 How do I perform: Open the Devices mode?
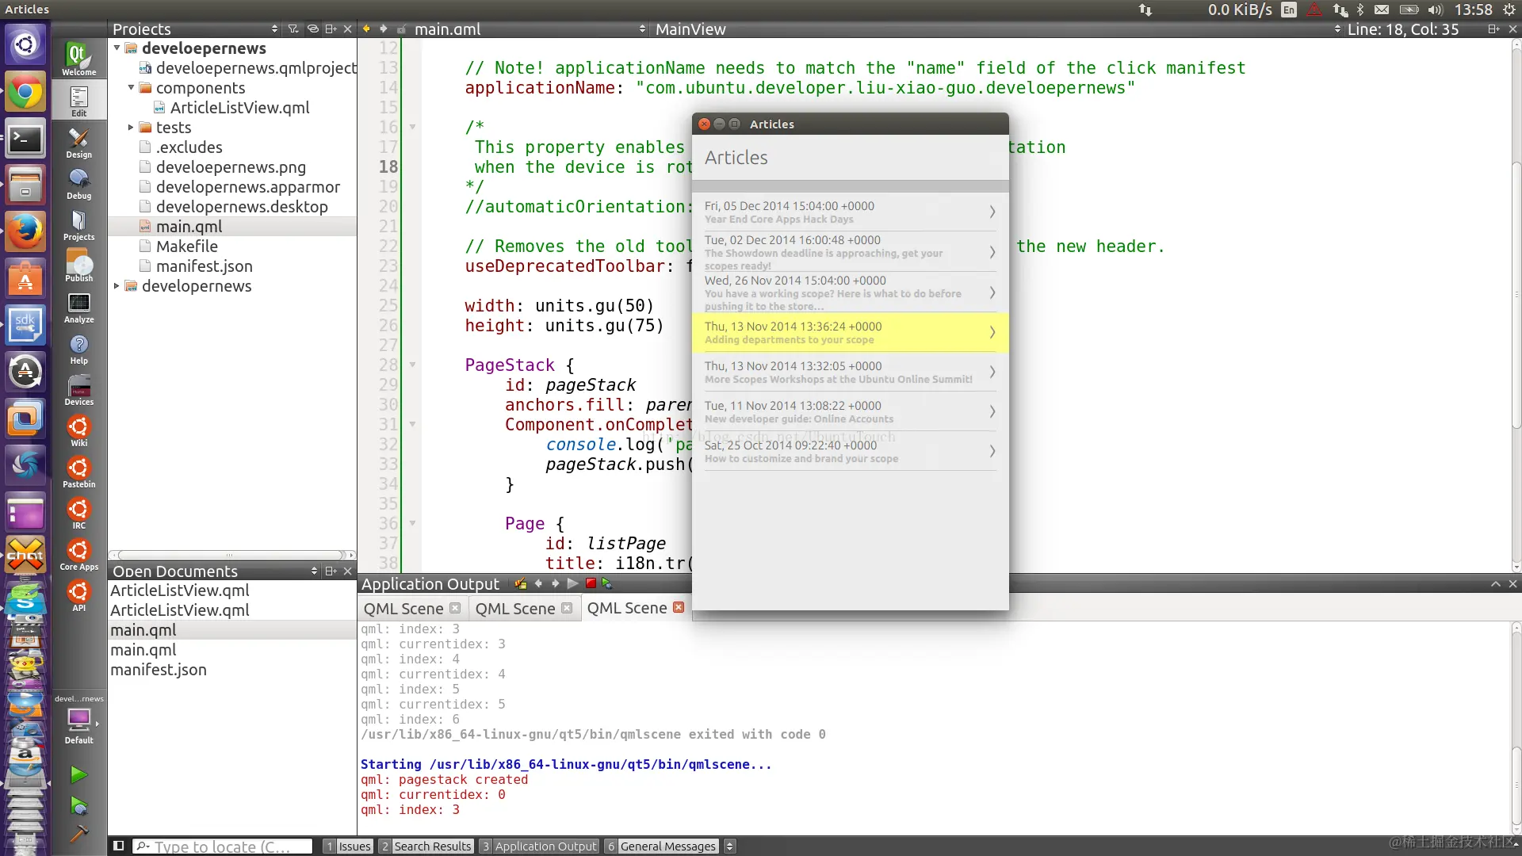(x=78, y=391)
